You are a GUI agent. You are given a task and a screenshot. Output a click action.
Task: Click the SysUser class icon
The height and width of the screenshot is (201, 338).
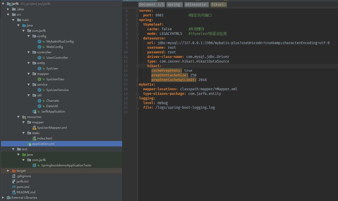pyautogui.click(x=39, y=68)
